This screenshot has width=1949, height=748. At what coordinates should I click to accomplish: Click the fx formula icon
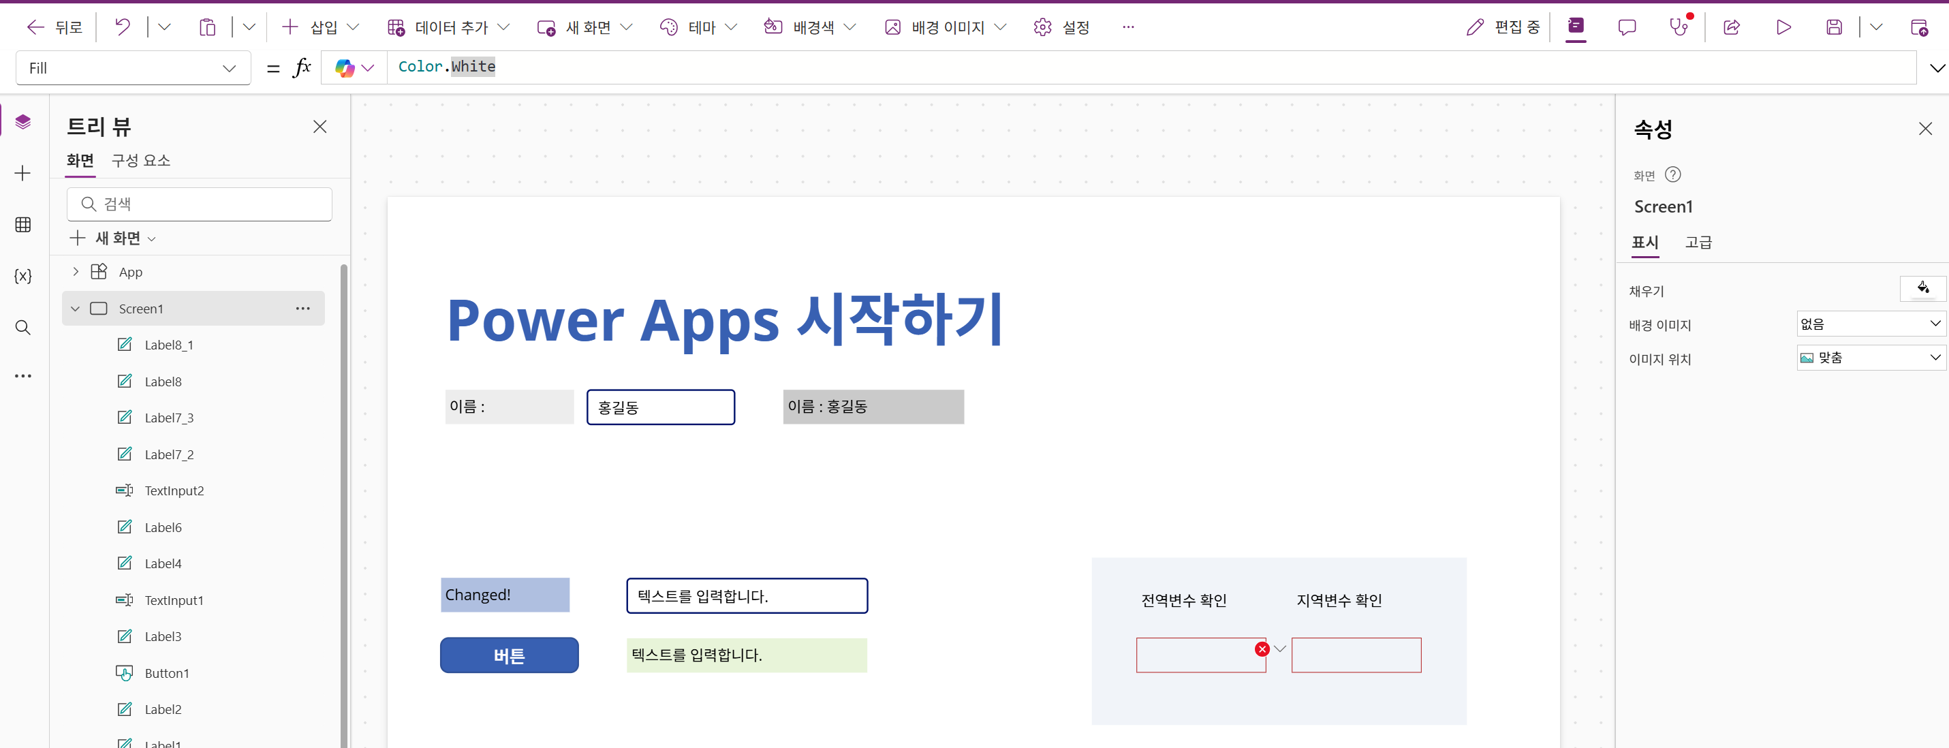pyautogui.click(x=301, y=68)
